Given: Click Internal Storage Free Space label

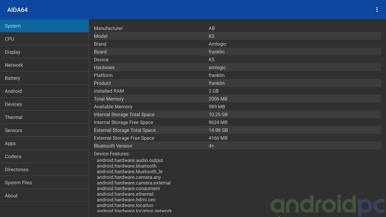Looking at the screenshot, I should [x=123, y=122].
